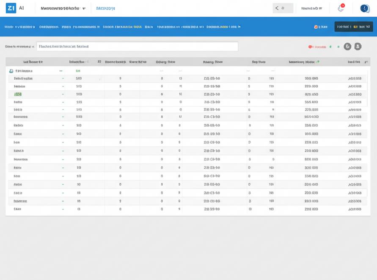Image resolution: width=377 pixels, height=280 pixels.
Task: Click the orange icon in the blue navigation bar
Action: (x=316, y=27)
